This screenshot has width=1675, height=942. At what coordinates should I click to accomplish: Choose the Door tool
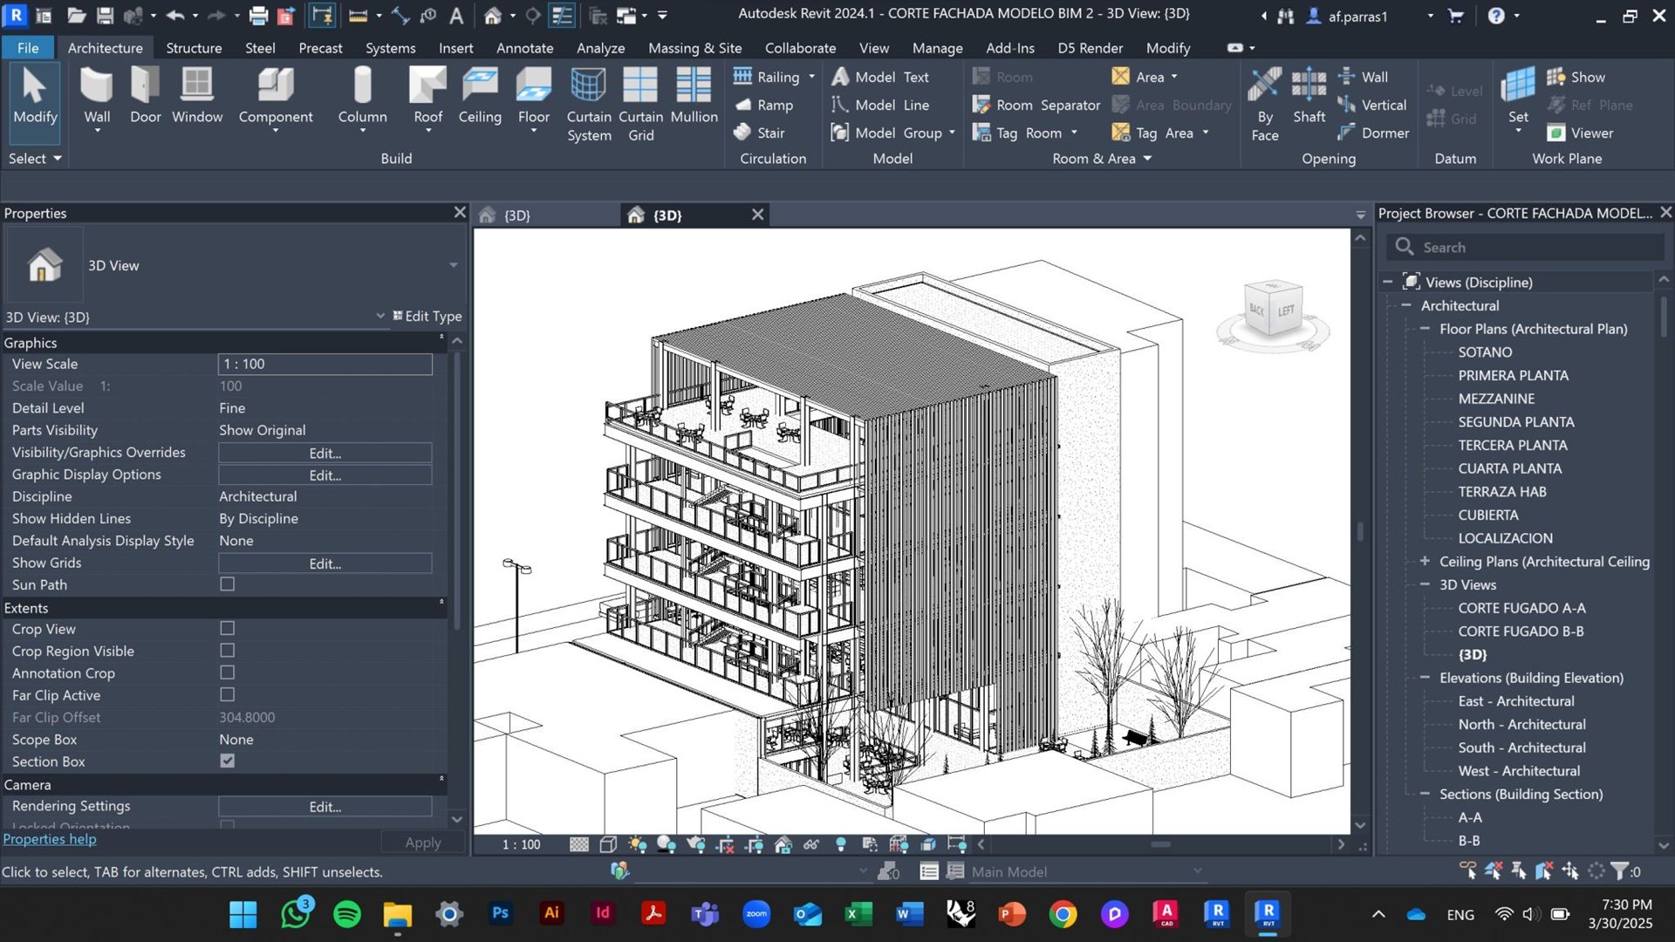pyautogui.click(x=145, y=96)
